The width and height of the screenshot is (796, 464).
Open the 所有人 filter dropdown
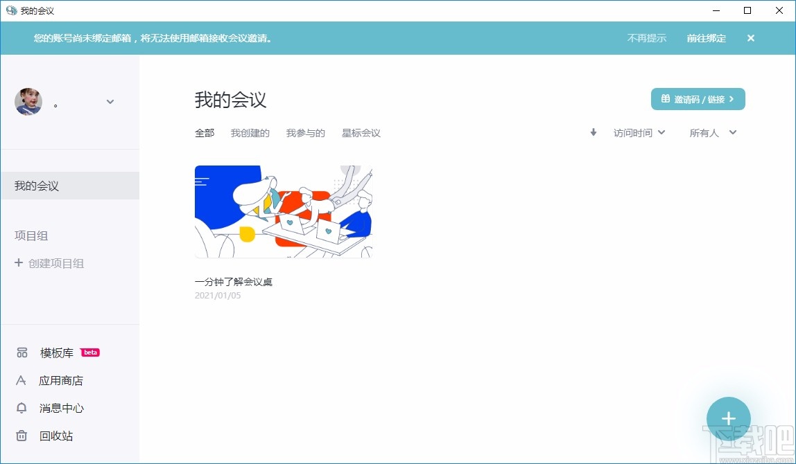point(712,132)
